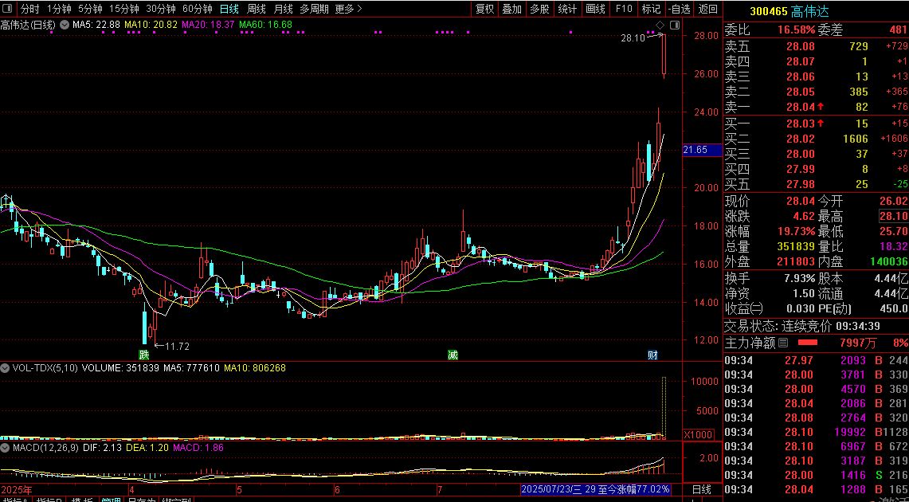Click the 多股 multi-stock button
The height and width of the screenshot is (502, 909).
tap(539, 9)
